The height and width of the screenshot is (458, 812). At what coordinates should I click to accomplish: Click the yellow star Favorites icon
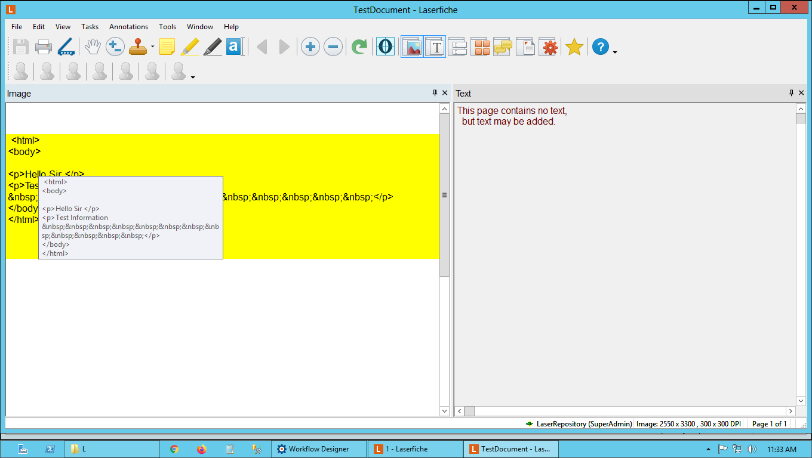point(574,47)
